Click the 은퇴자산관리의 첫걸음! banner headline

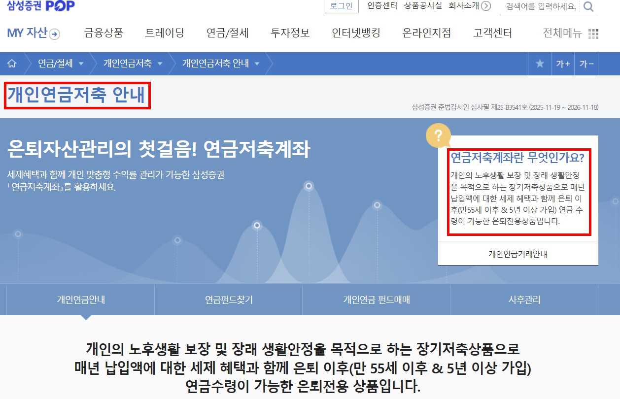[x=159, y=150]
